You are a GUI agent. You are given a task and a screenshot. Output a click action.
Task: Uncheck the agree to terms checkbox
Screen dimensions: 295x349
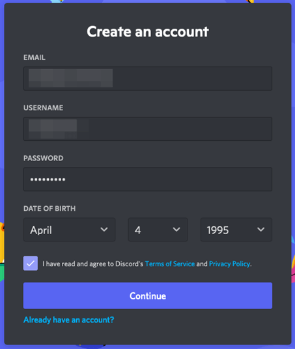pyautogui.click(x=31, y=264)
